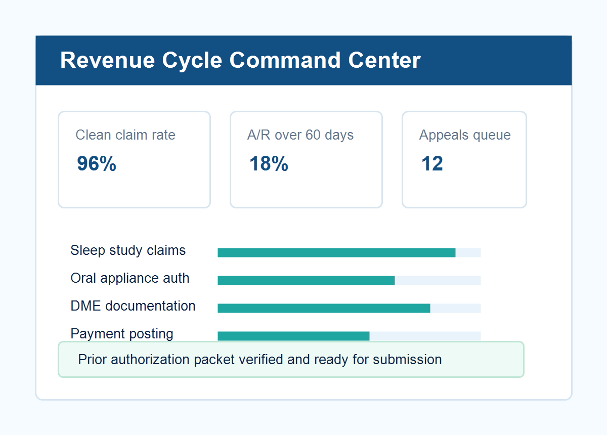The height and width of the screenshot is (435, 607).
Task: Click the prior authorization packet verified banner
Action: click(291, 359)
